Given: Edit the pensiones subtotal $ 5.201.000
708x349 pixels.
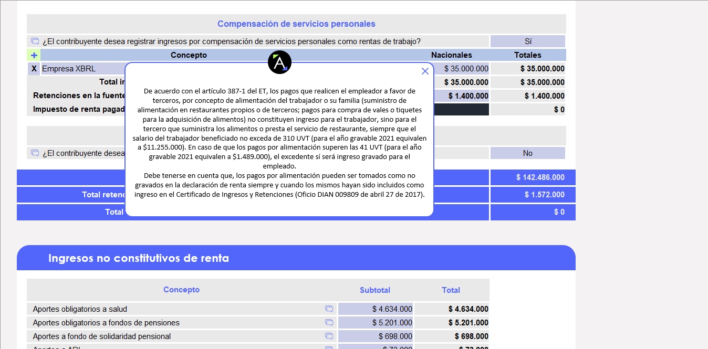Looking at the screenshot, I should coord(376,323).
